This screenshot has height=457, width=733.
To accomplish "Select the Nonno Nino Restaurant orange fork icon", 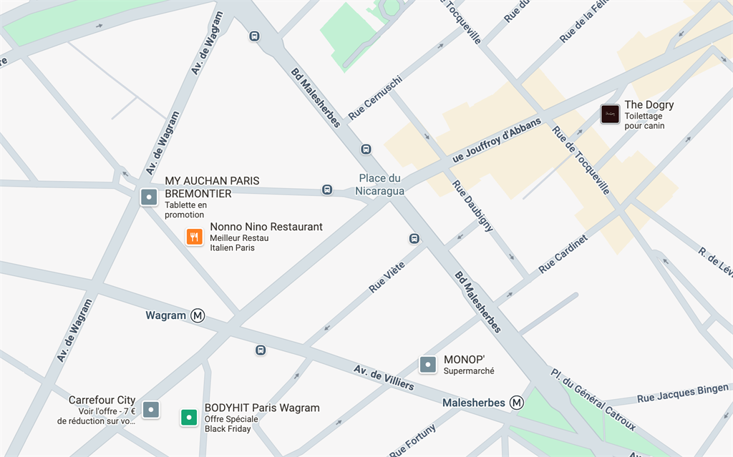I will click(195, 237).
